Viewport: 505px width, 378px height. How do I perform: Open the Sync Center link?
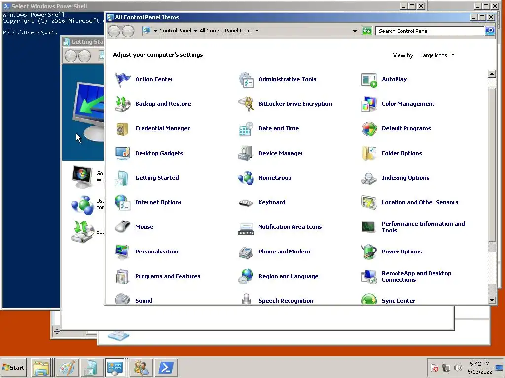point(398,301)
